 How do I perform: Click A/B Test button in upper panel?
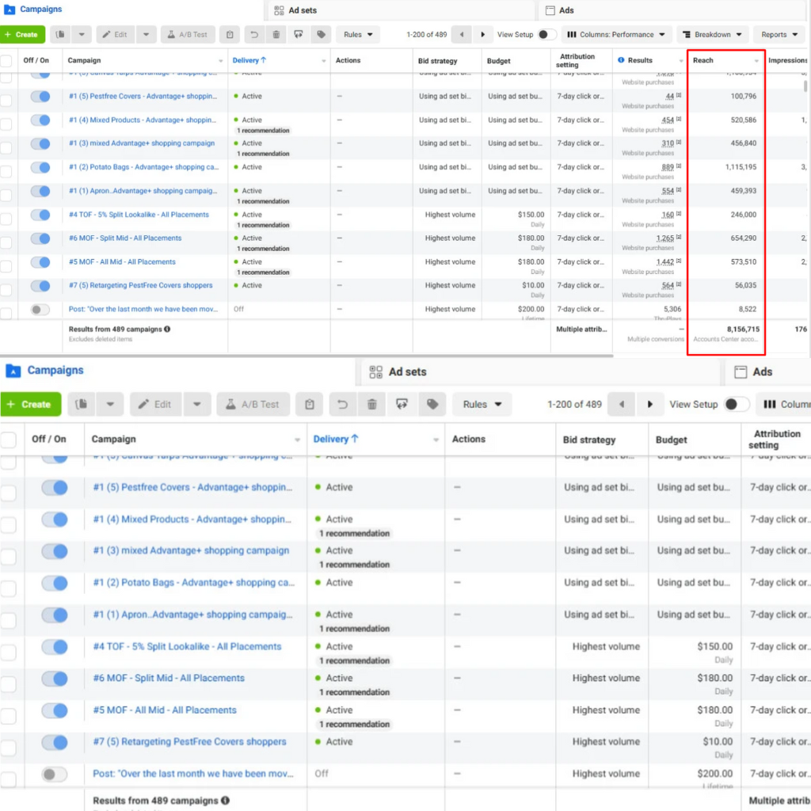(x=187, y=35)
